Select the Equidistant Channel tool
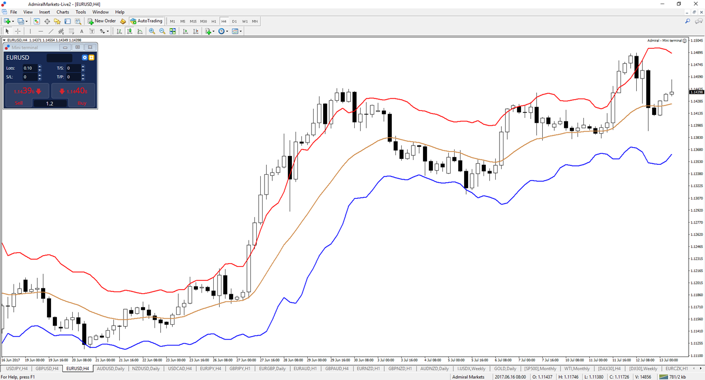 (61, 31)
